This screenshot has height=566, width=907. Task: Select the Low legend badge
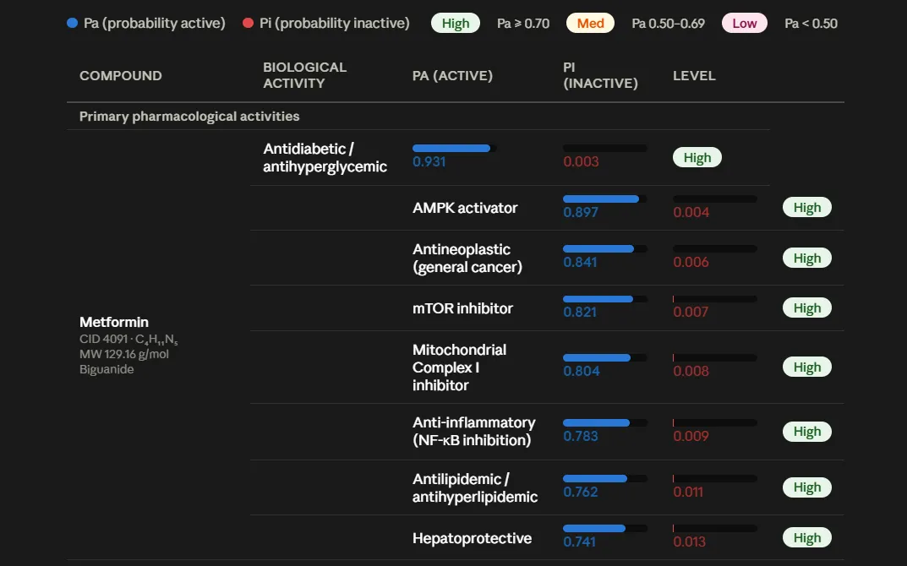click(x=745, y=23)
